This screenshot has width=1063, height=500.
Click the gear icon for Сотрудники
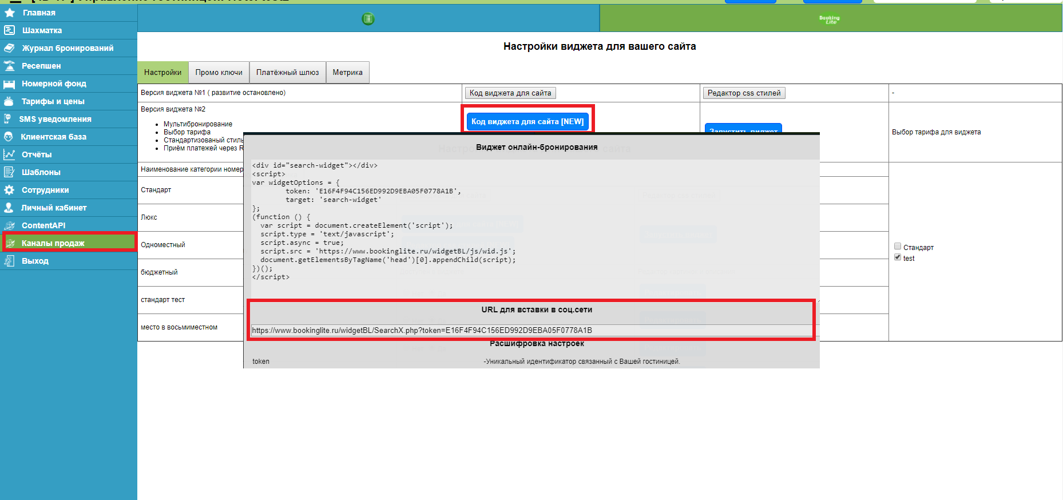pos(9,190)
